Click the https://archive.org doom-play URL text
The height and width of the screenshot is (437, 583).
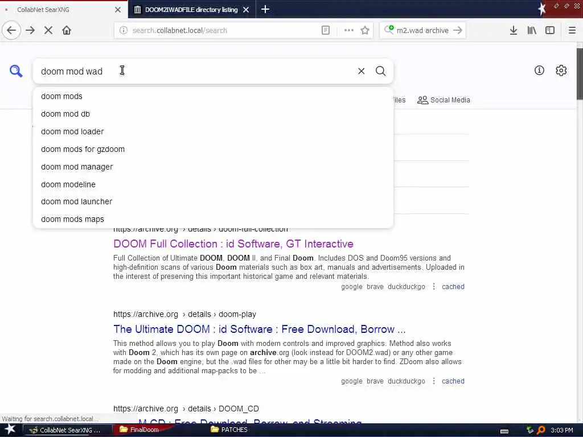click(x=184, y=314)
